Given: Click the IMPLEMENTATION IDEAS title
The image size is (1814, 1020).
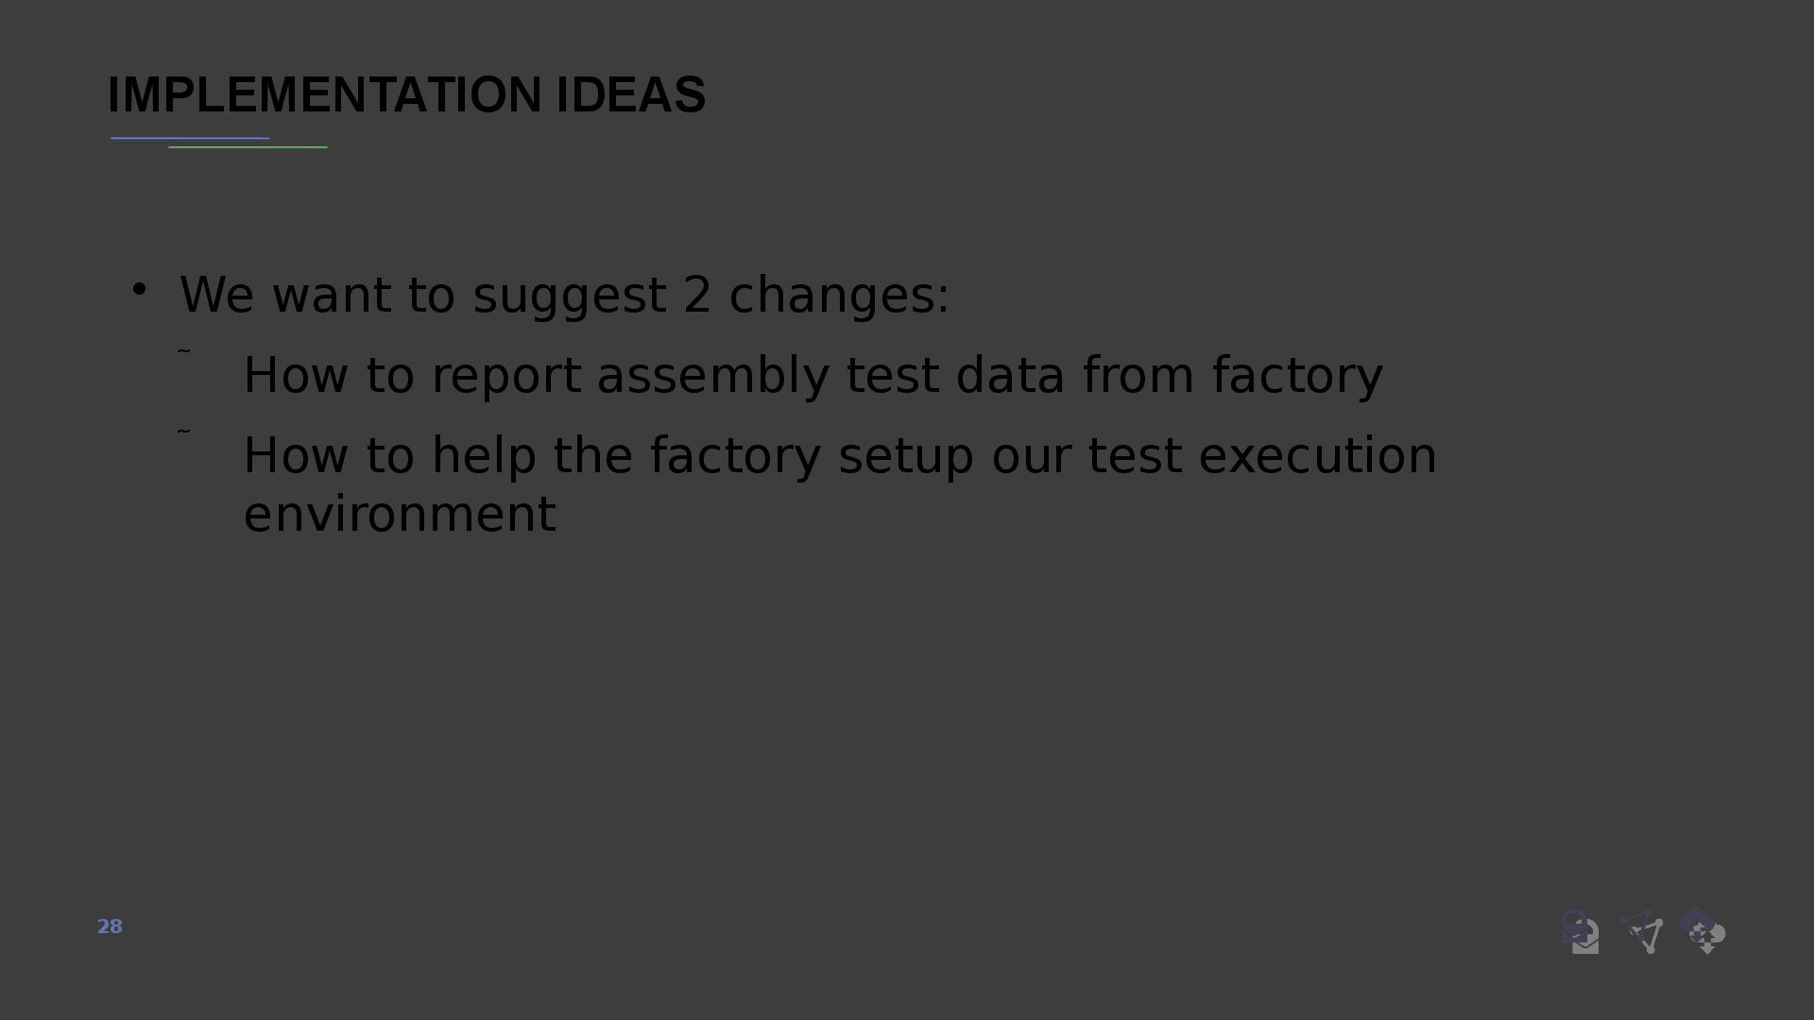Looking at the screenshot, I should pyautogui.click(x=406, y=94).
